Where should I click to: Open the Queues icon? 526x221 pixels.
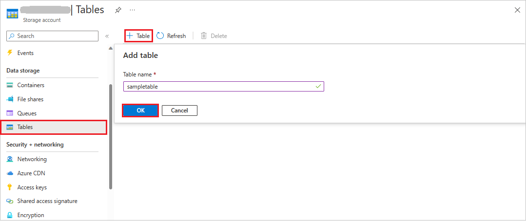(10, 113)
